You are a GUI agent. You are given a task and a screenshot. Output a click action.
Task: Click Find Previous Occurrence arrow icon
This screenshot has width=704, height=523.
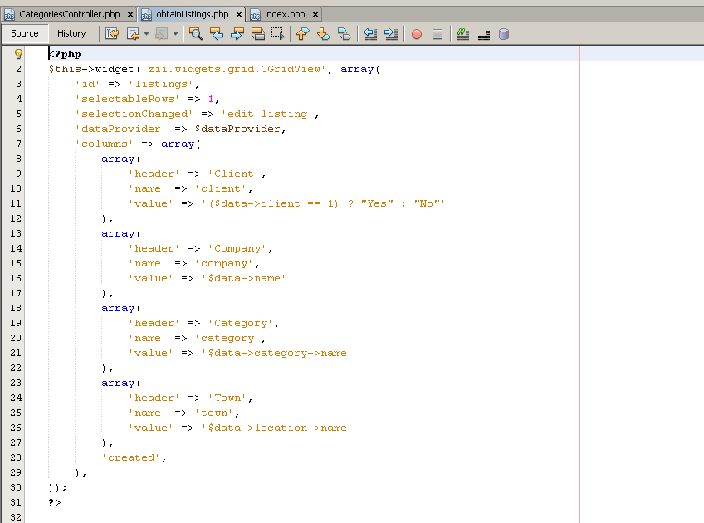(x=217, y=34)
